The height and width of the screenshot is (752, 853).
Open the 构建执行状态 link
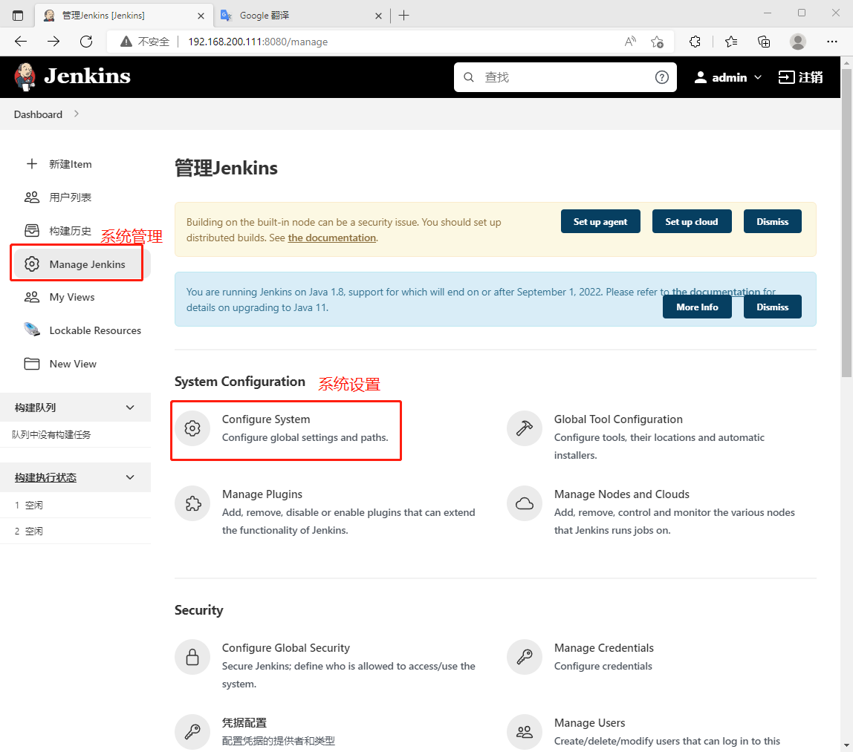click(x=46, y=477)
